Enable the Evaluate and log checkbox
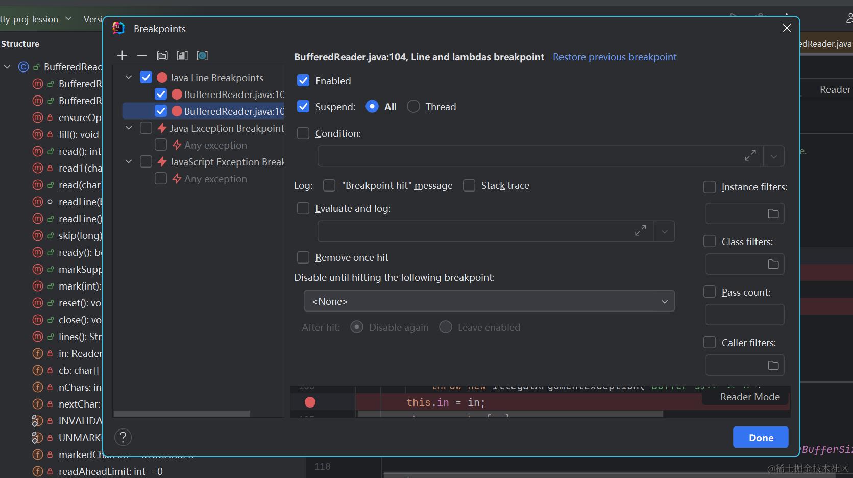The height and width of the screenshot is (478, 853). [303, 208]
